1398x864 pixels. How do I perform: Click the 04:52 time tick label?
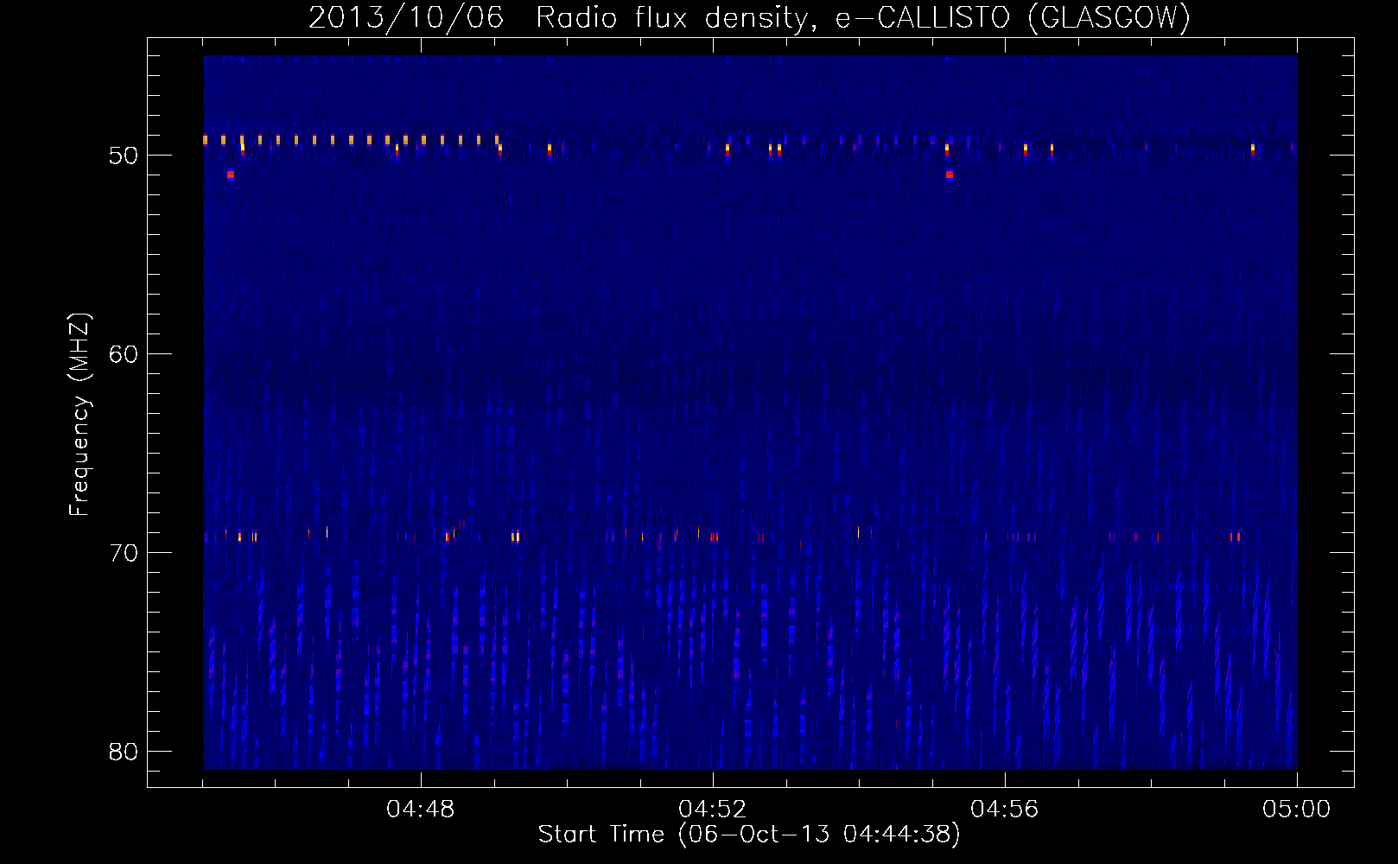[713, 810]
